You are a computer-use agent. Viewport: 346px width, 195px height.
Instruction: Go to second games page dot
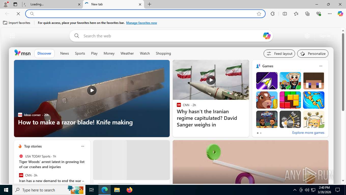pos(261,133)
